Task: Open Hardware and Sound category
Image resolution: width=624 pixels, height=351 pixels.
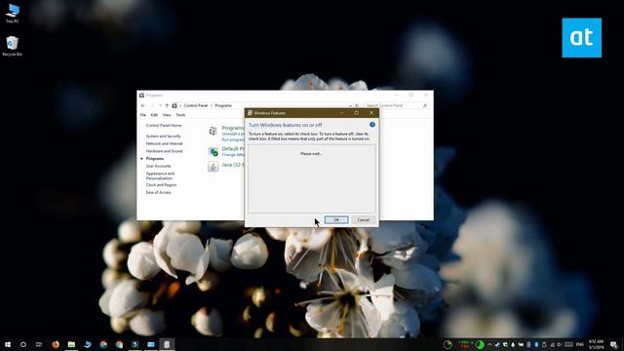Action: 164,151
